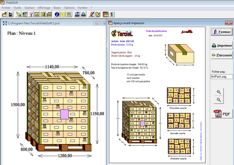
Task: Minimize the 3.pck document window
Action: coord(97,24)
